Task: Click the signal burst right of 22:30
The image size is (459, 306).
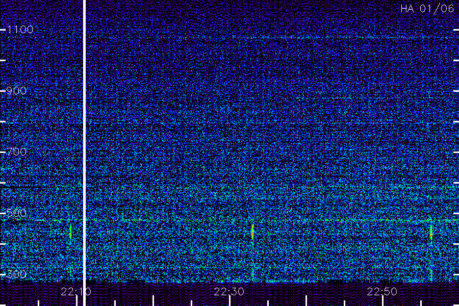Action: click(253, 232)
